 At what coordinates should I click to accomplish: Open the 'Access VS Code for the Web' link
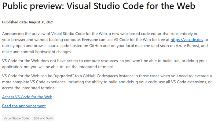pos(27,97)
